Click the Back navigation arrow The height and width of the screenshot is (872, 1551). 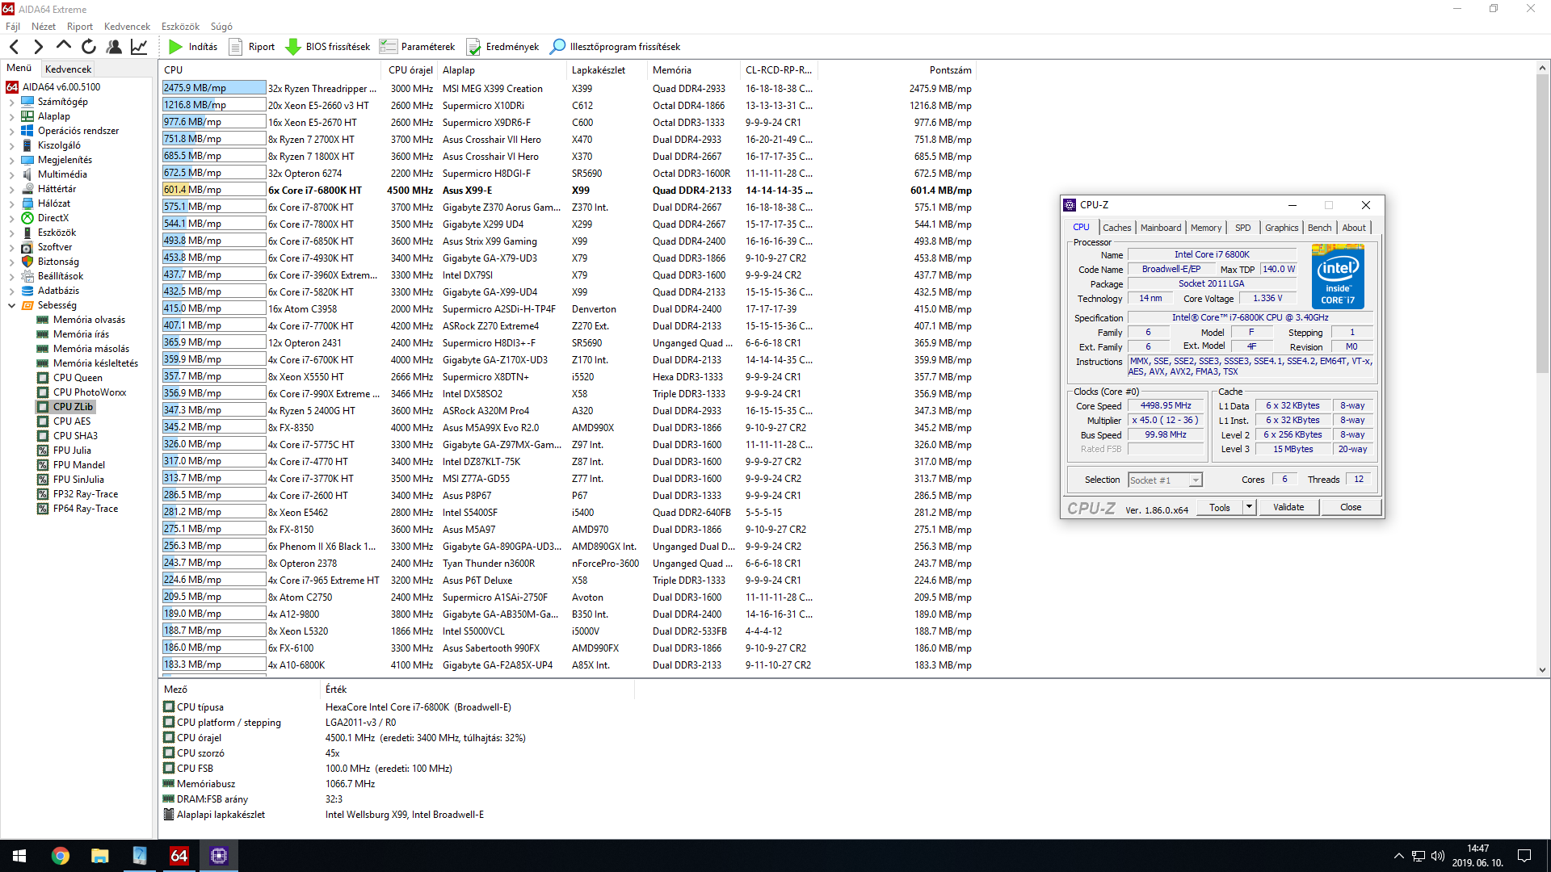(14, 47)
